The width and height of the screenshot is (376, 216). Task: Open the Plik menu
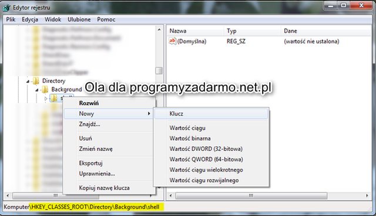pyautogui.click(x=11, y=19)
